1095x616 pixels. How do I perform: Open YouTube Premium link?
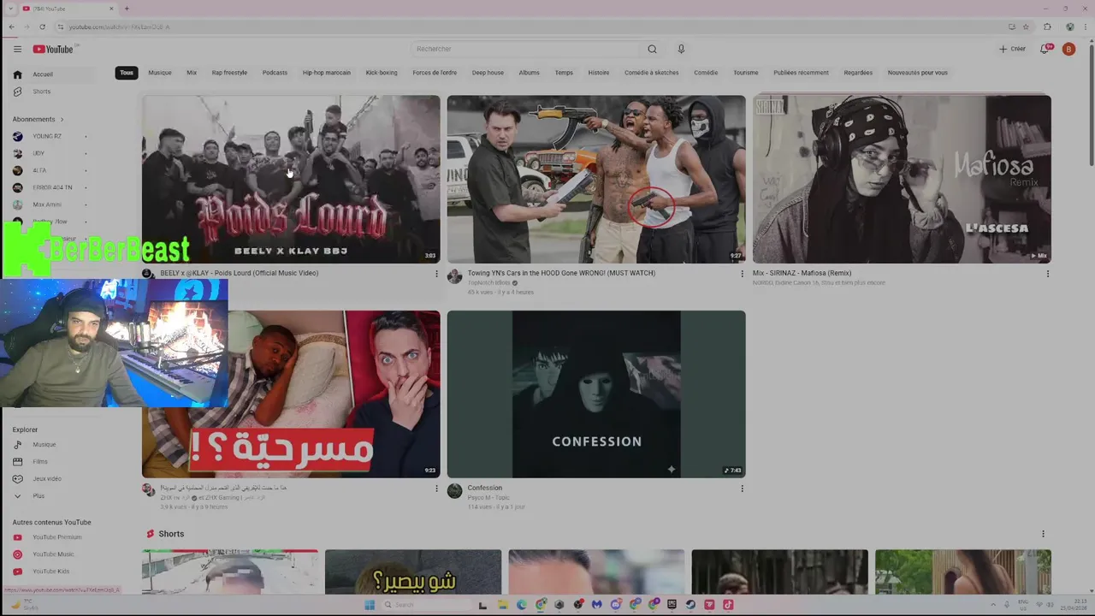(x=53, y=537)
